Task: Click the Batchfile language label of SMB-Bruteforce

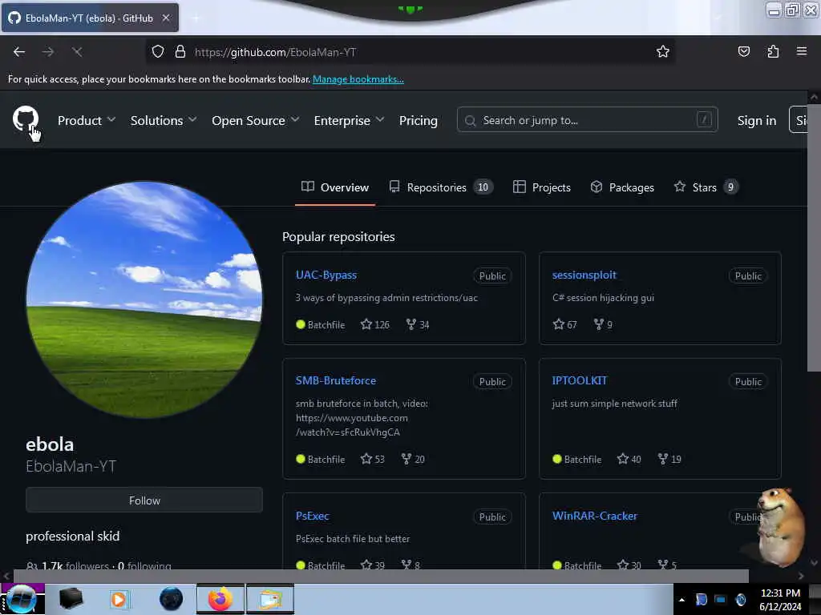Action: [x=321, y=459]
